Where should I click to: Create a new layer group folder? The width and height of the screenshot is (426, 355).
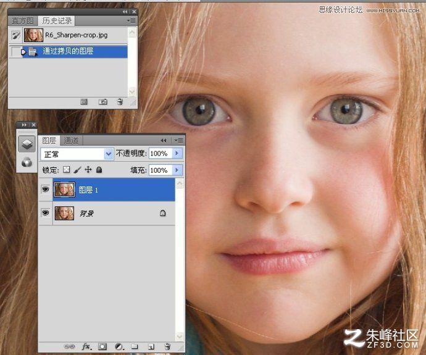pyautogui.click(x=135, y=346)
